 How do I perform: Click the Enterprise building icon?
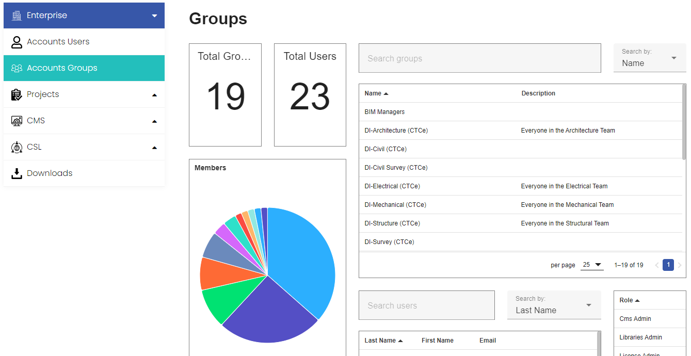point(17,15)
